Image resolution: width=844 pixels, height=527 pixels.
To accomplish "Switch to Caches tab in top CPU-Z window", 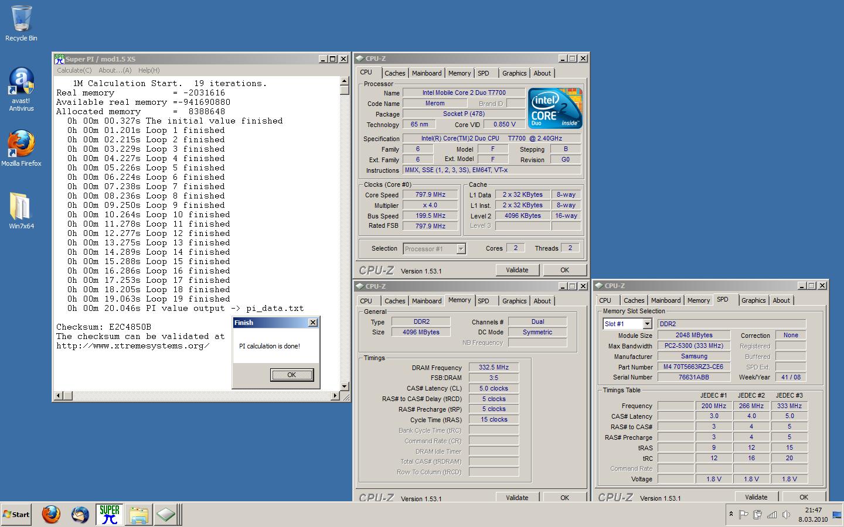I will tap(394, 73).
